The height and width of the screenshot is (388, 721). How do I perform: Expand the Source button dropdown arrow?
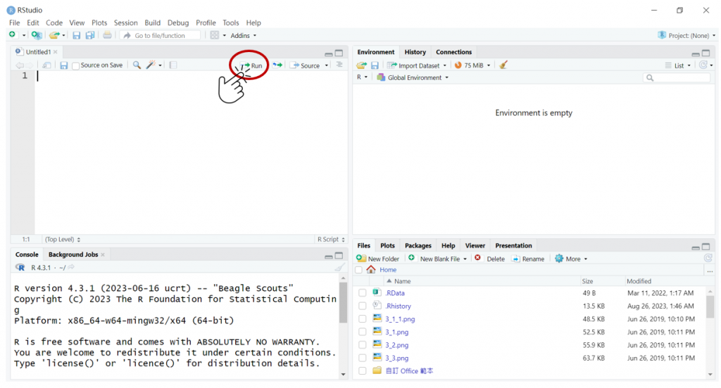click(327, 65)
